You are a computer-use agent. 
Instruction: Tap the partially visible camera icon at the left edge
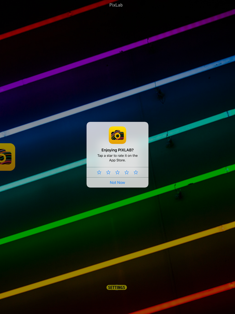pyautogui.click(x=7, y=157)
